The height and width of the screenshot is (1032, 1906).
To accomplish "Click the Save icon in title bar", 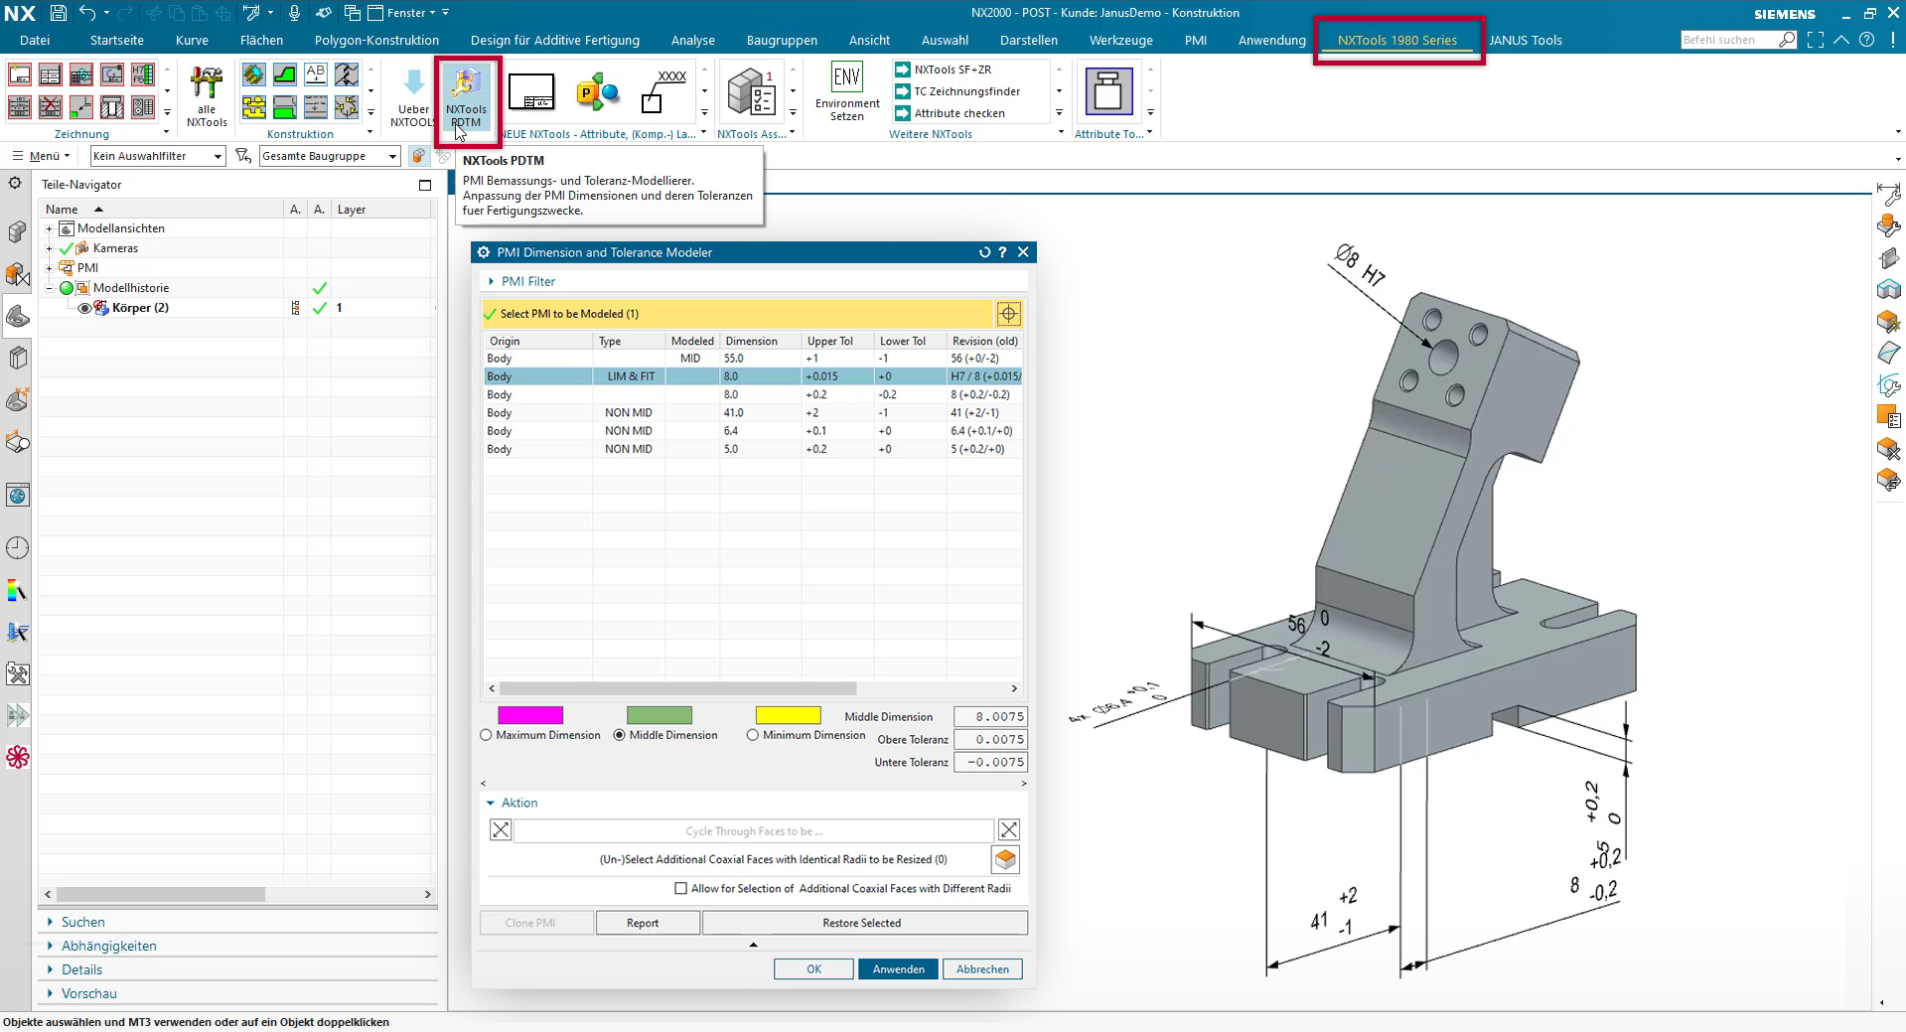I will coord(59,13).
